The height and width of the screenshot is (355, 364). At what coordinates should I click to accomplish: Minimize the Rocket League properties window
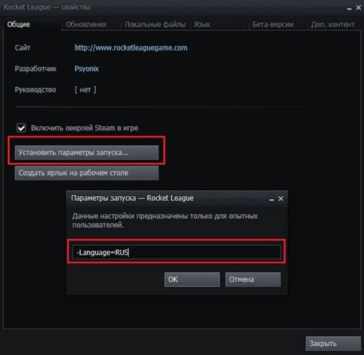tap(349, 8)
